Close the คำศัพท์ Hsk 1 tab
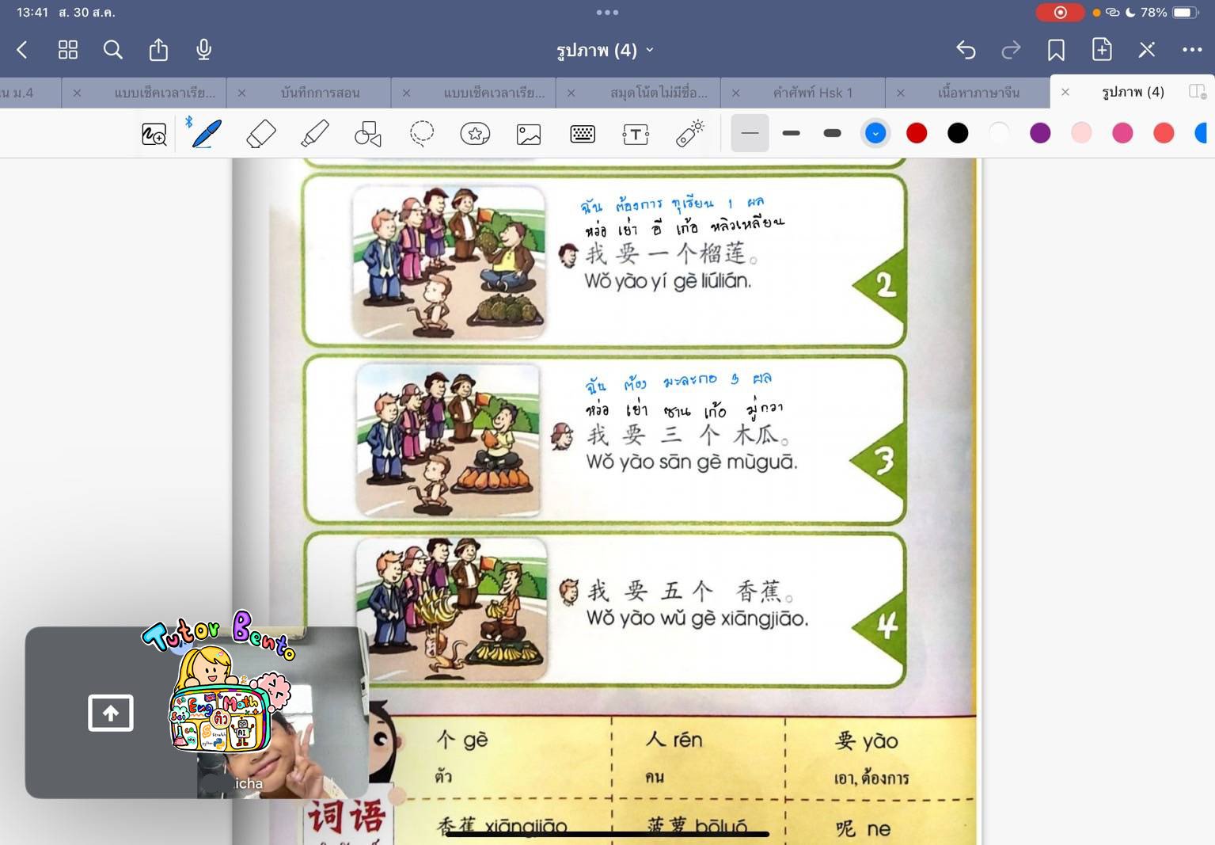Image resolution: width=1215 pixels, height=845 pixels. coord(735,93)
